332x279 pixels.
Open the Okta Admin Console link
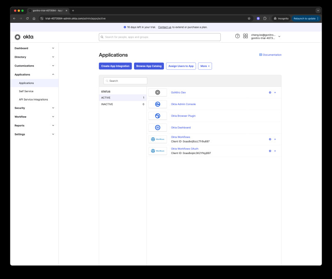183,104
